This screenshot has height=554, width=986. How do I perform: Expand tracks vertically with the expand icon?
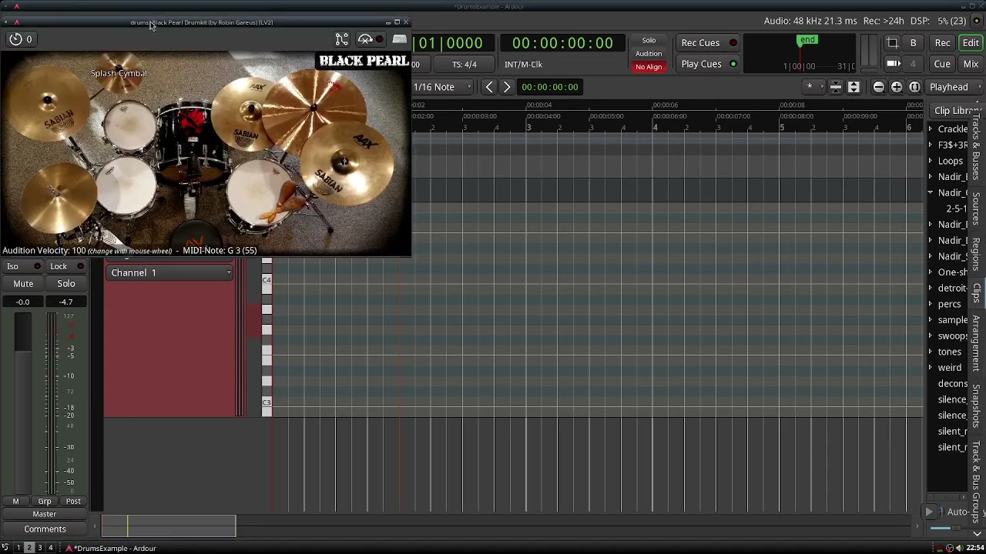pyautogui.click(x=854, y=88)
